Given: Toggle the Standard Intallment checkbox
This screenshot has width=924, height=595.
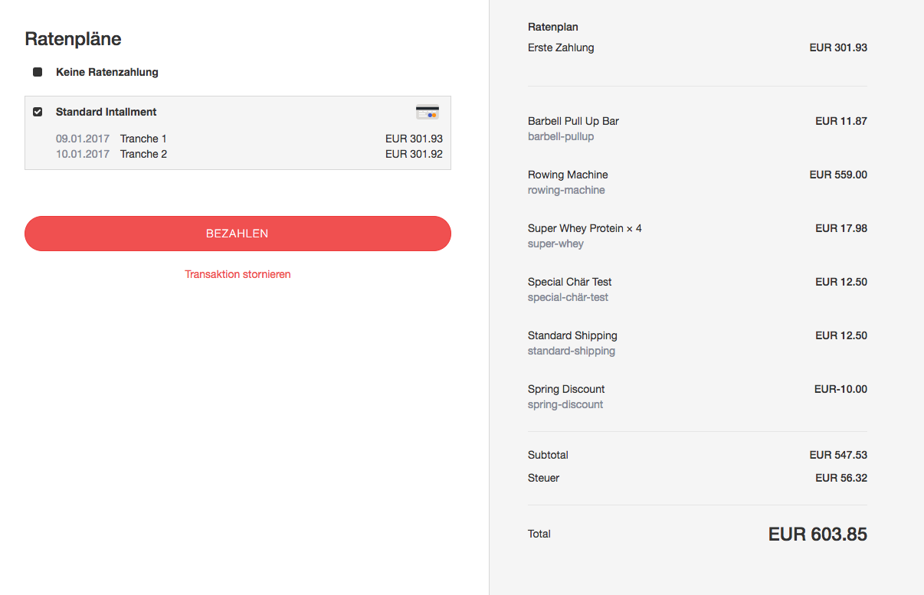Looking at the screenshot, I should click(x=38, y=112).
